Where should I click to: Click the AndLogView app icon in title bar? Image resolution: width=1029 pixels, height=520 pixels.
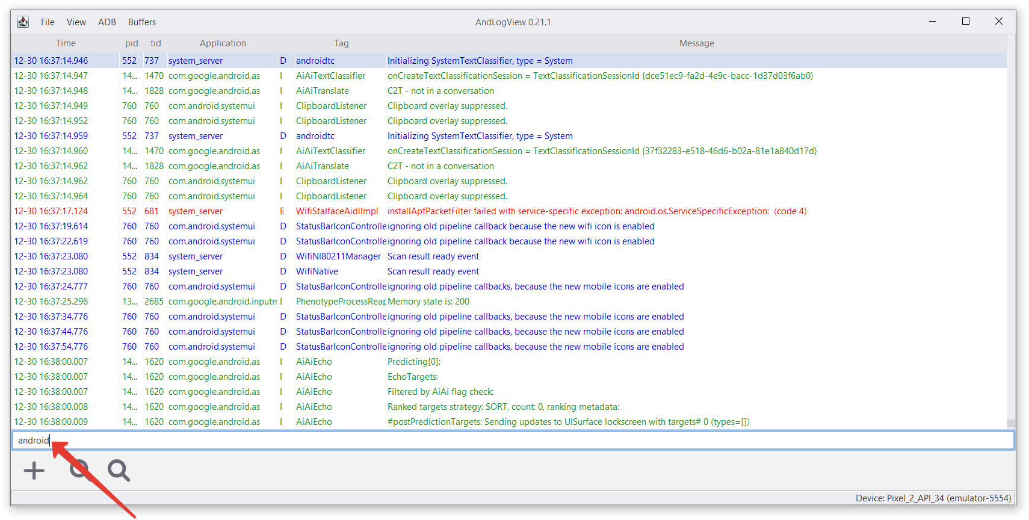point(23,22)
